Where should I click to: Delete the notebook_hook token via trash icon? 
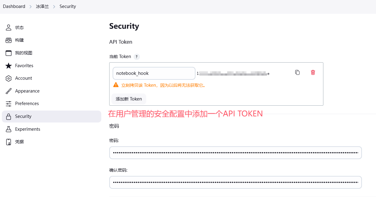click(x=313, y=72)
